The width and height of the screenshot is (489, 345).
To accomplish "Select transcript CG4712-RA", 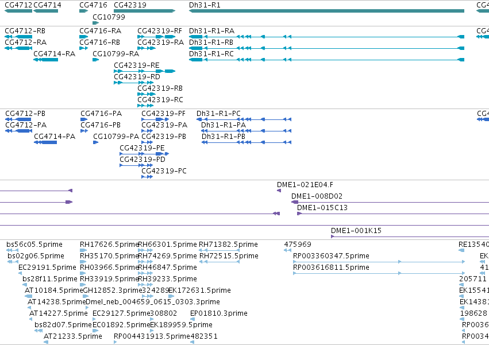I will pos(26,42).
